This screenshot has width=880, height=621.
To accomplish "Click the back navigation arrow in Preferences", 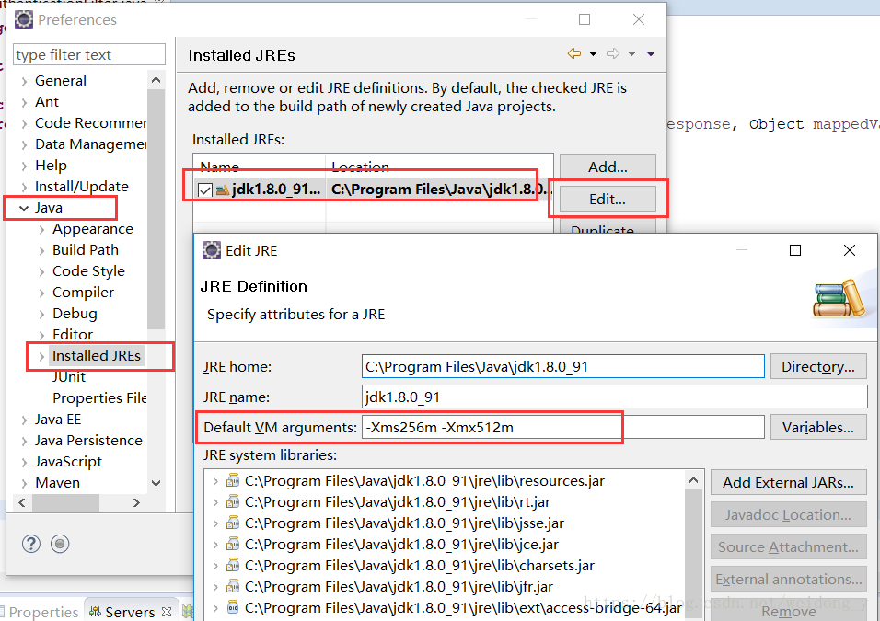I will (574, 54).
